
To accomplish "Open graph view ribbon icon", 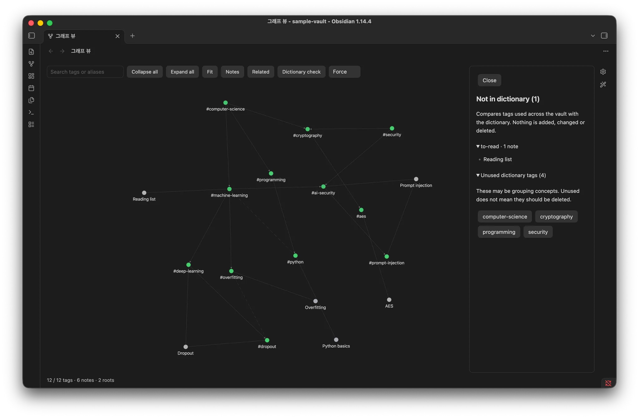I will (31, 64).
